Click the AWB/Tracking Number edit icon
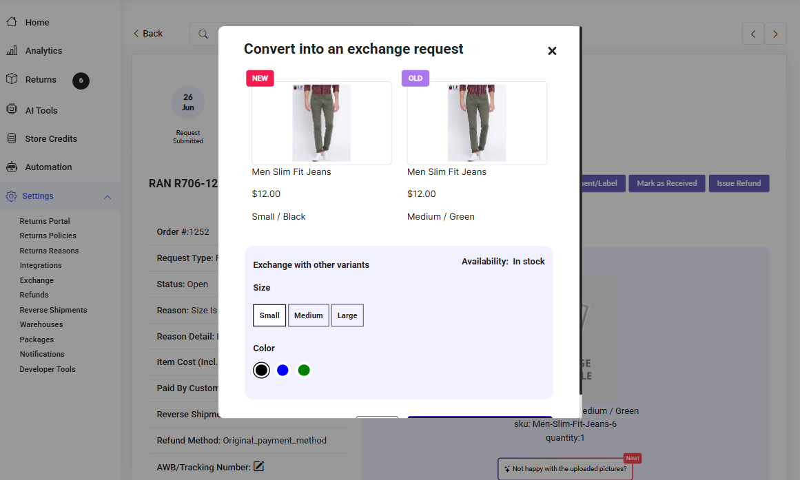 click(x=259, y=467)
